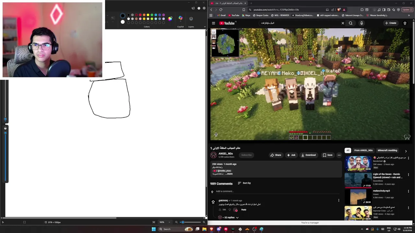Adjust the Paint zoom slider
415x233 pixels.
coord(190,222)
